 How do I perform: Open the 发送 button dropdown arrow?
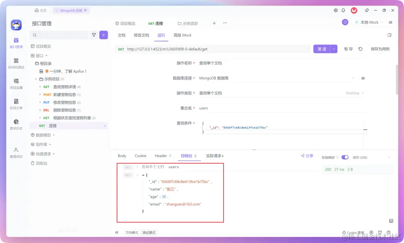point(334,49)
